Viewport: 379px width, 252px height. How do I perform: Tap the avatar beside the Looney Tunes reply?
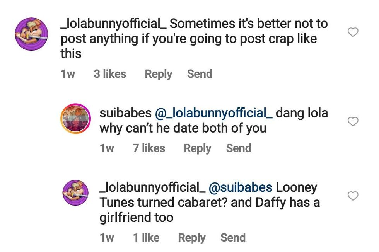coord(75,193)
